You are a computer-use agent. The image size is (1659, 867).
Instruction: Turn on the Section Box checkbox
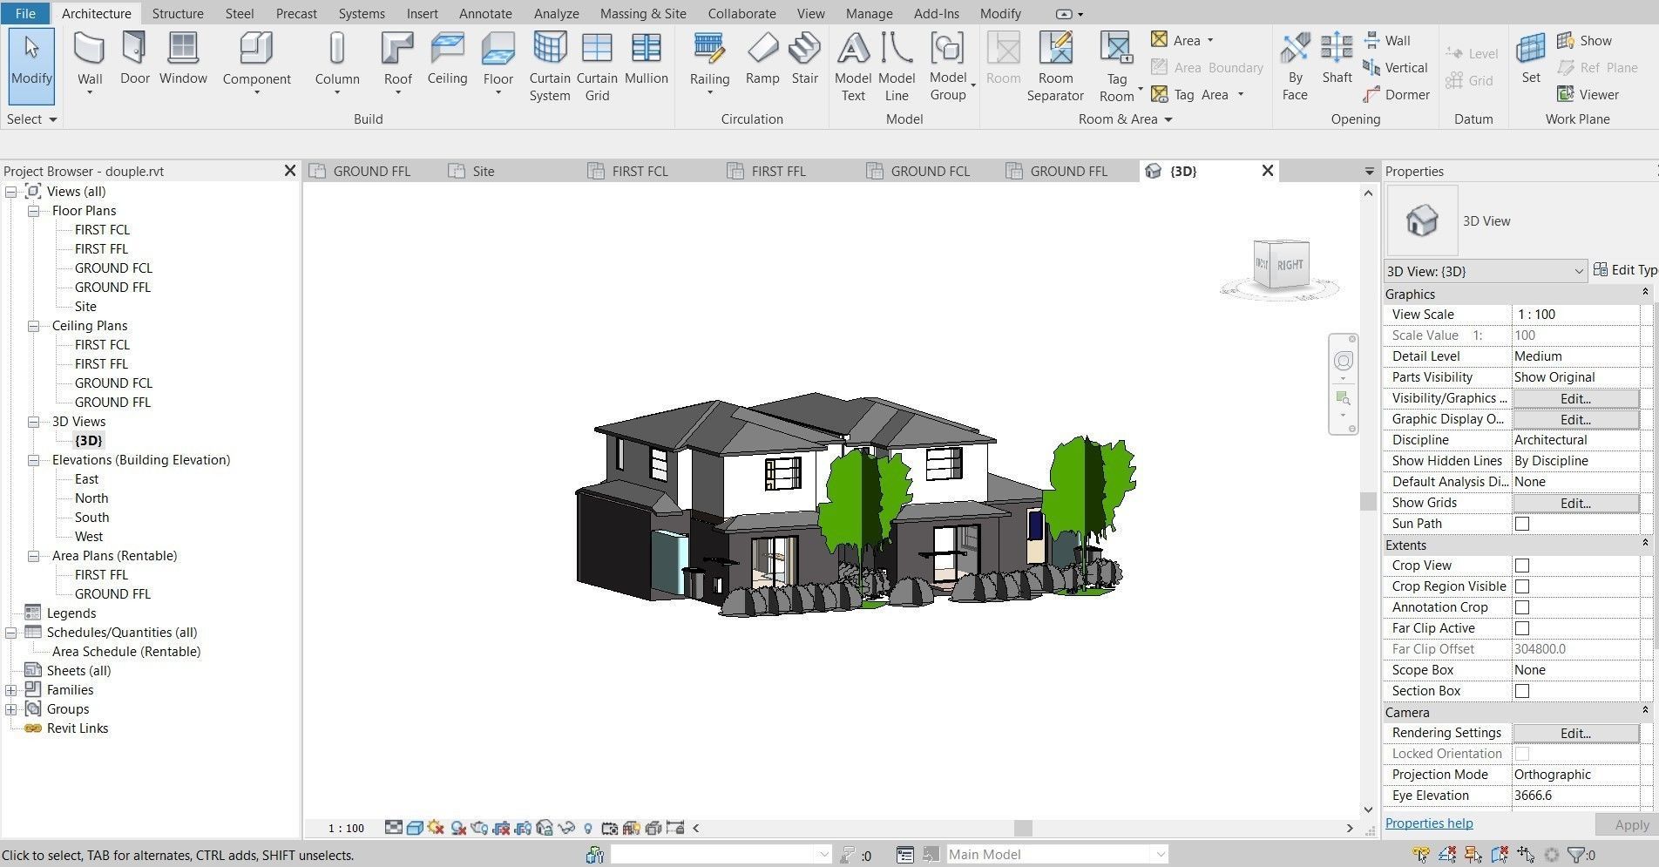(x=1522, y=691)
